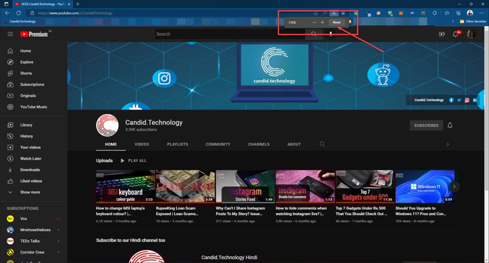Switch to the ABOUT tab

[294, 144]
